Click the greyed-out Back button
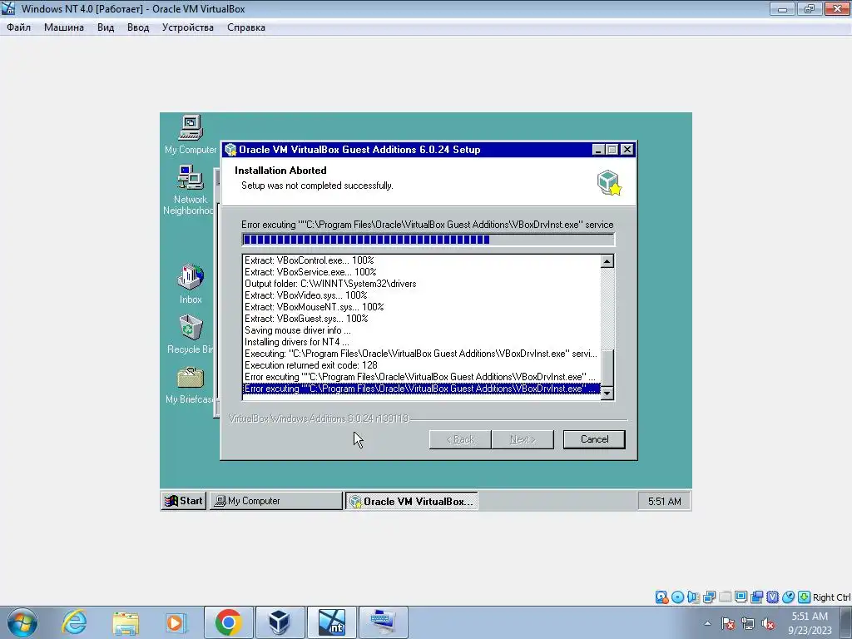The image size is (852, 639). (x=459, y=439)
